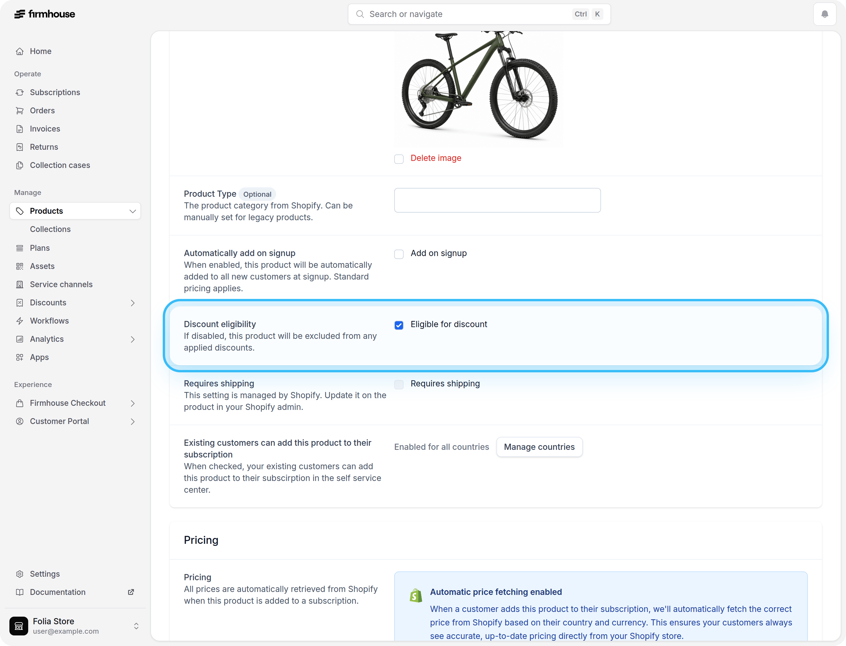Click user@example.com account email

pyautogui.click(x=66, y=631)
